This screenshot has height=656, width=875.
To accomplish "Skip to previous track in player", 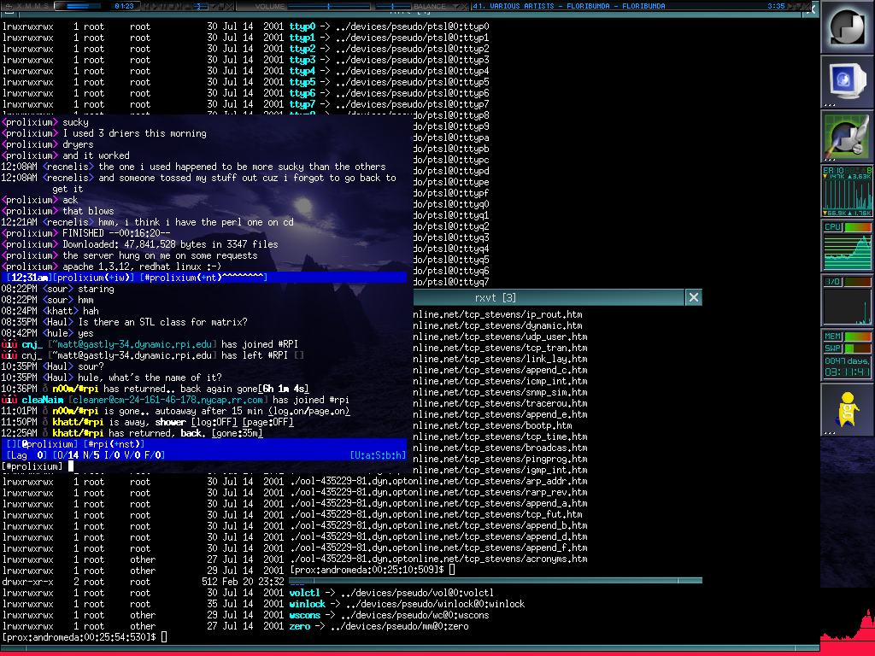I will (x=147, y=6).
